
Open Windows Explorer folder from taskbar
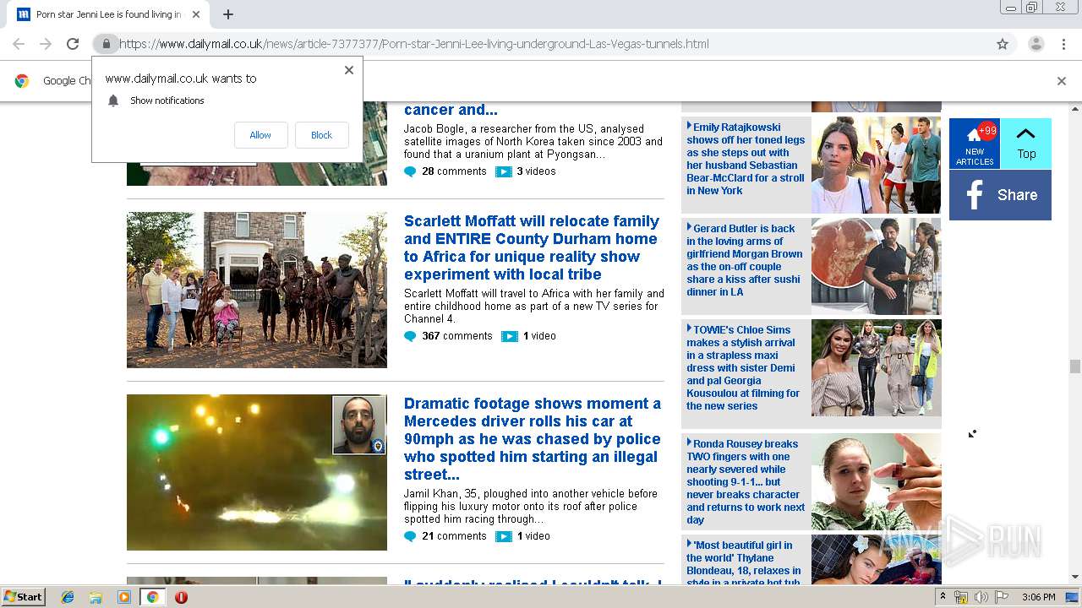pyautogui.click(x=96, y=597)
